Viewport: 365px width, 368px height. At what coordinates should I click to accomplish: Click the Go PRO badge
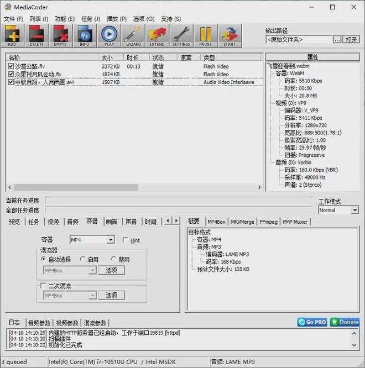312,322
